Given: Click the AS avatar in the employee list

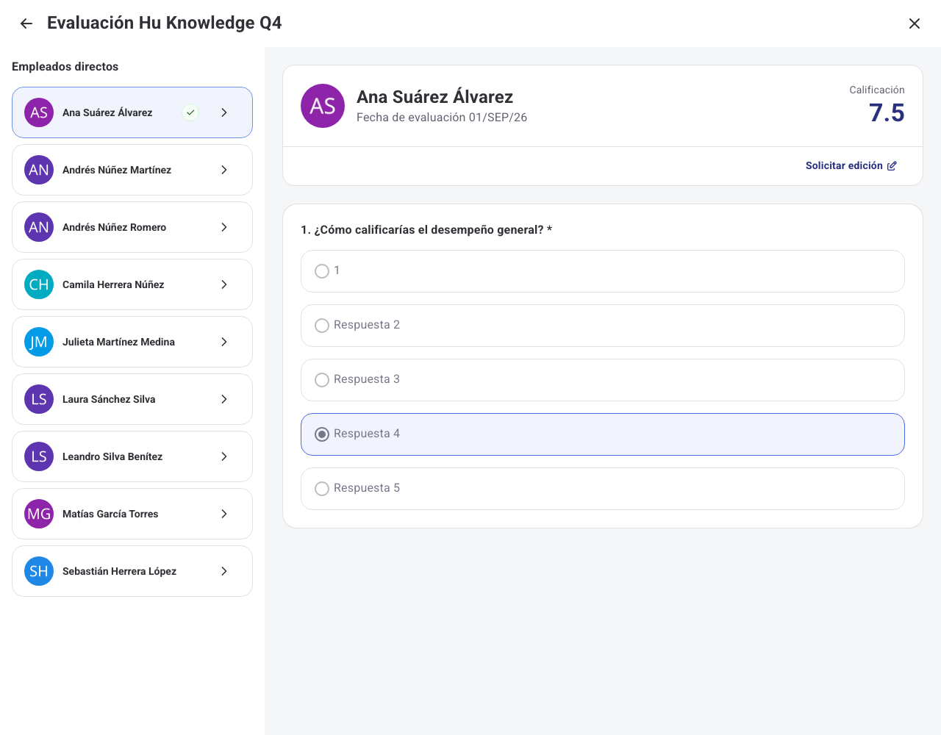Looking at the screenshot, I should (x=39, y=112).
